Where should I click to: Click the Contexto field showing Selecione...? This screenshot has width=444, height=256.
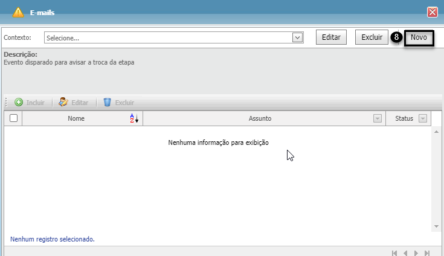point(173,37)
